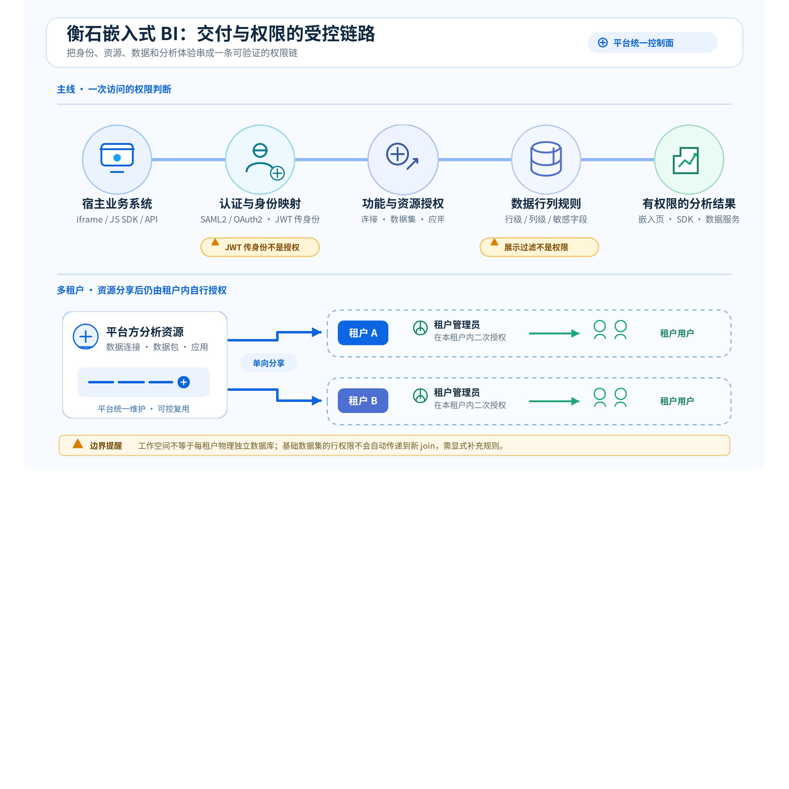Click the 连接 · 数据集 · 应用 text
789x789 pixels.
click(x=403, y=219)
